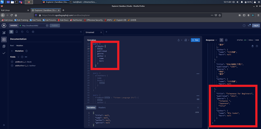Click the title field on line 15
Image resolution: width=261 pixels, height=129 pixels.
click(100, 49)
